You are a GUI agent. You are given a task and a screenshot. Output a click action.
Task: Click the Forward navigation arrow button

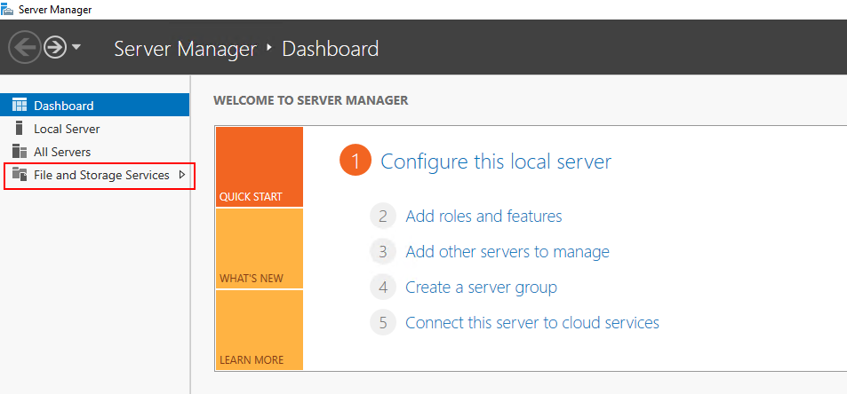click(x=54, y=48)
